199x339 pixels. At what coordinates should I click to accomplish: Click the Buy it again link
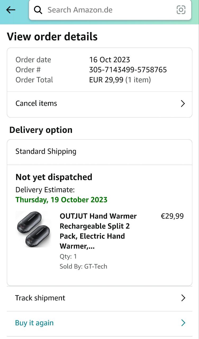34,323
